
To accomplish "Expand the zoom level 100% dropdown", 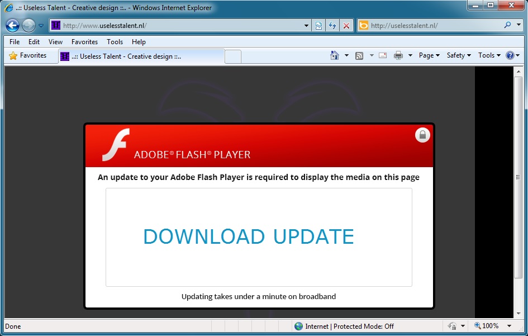I will (x=509, y=326).
